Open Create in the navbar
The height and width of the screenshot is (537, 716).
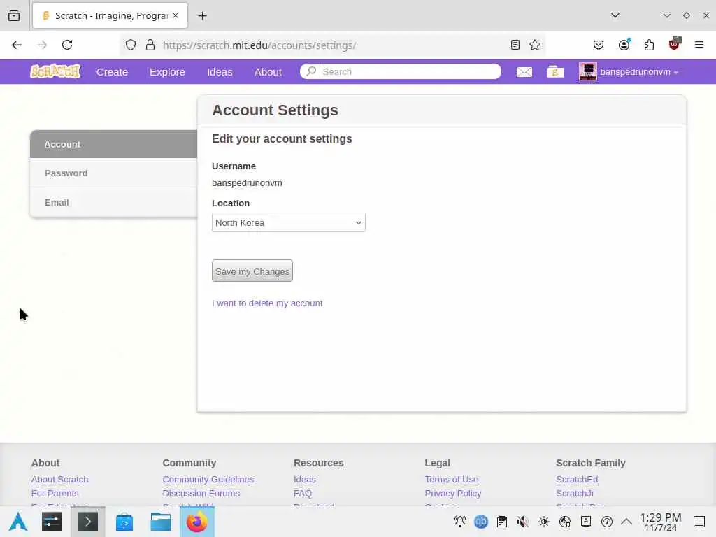click(112, 72)
